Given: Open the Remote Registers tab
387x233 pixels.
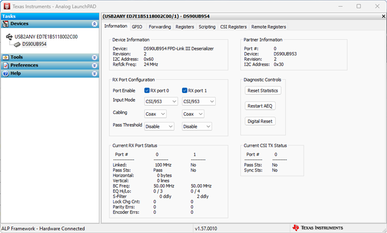Looking at the screenshot, I should point(268,27).
